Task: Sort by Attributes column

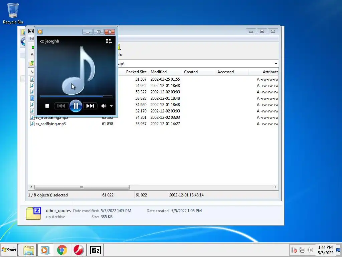Action: pos(271,72)
